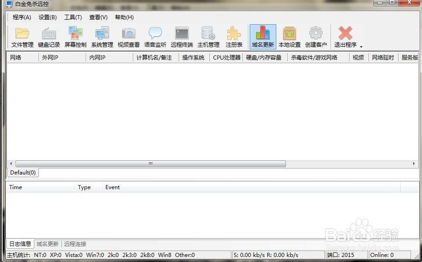
Task: Open 系统管理 from the toolbar
Action: pyautogui.click(x=102, y=37)
